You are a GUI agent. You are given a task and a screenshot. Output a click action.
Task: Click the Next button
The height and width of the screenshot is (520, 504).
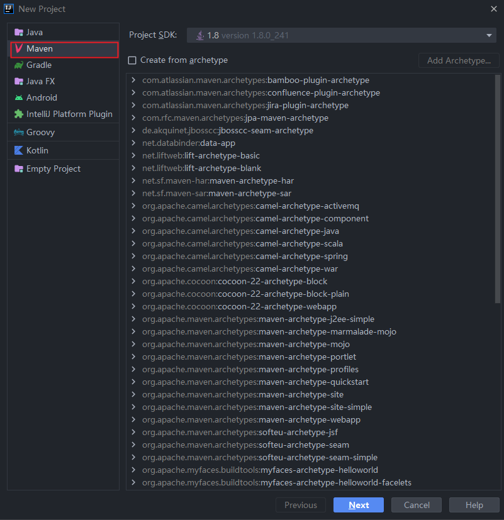pos(358,504)
